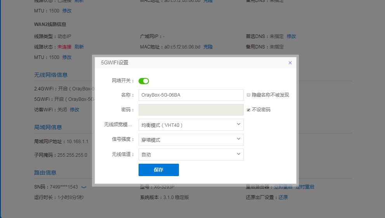The image size is (385, 218).
Task: Modify the WAN2 preferred DNS
Action: 291,36
